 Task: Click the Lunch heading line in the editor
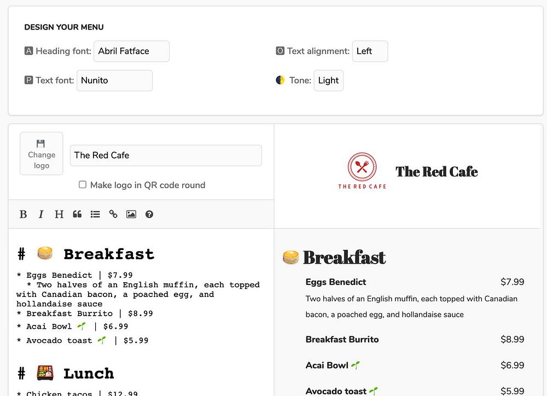[66, 374]
